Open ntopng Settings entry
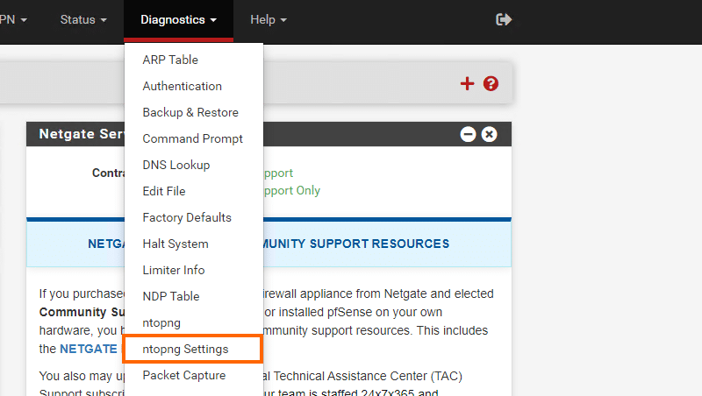The width and height of the screenshot is (702, 396). (185, 349)
